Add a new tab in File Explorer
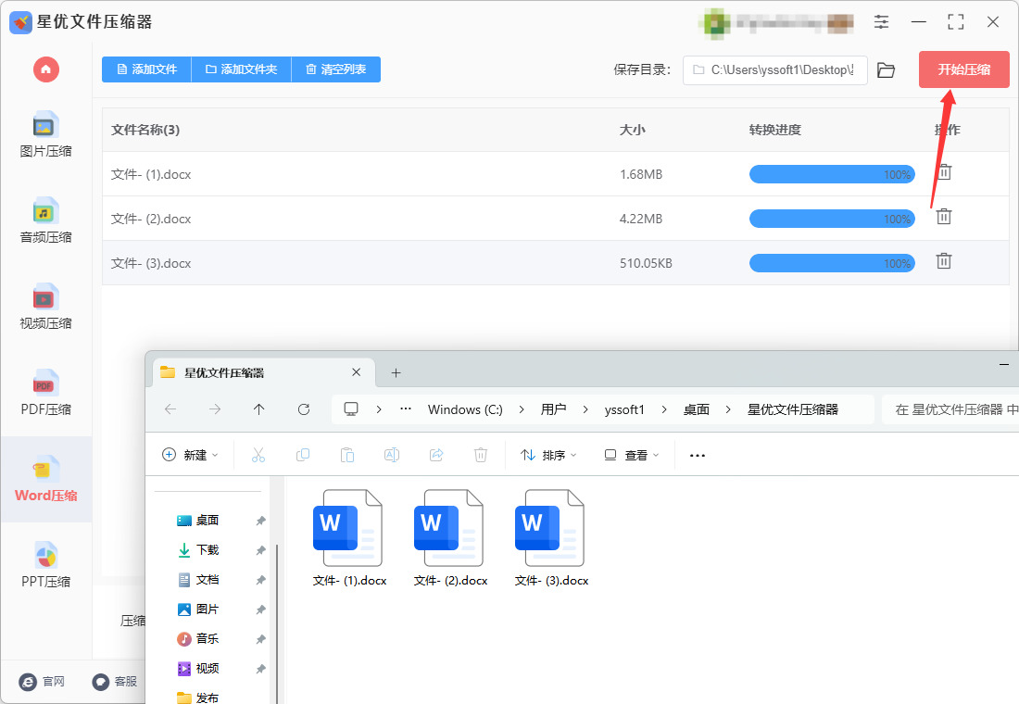 [x=396, y=372]
